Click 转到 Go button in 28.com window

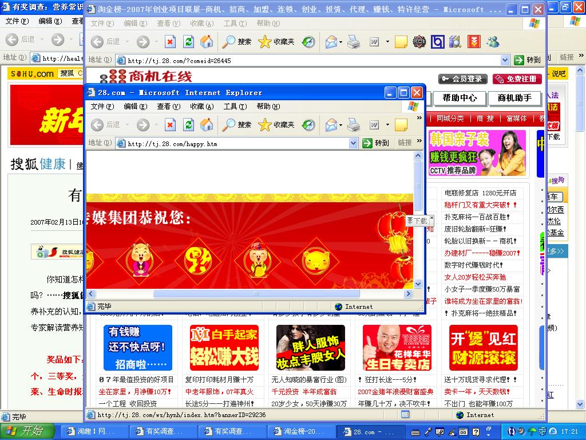[376, 143]
